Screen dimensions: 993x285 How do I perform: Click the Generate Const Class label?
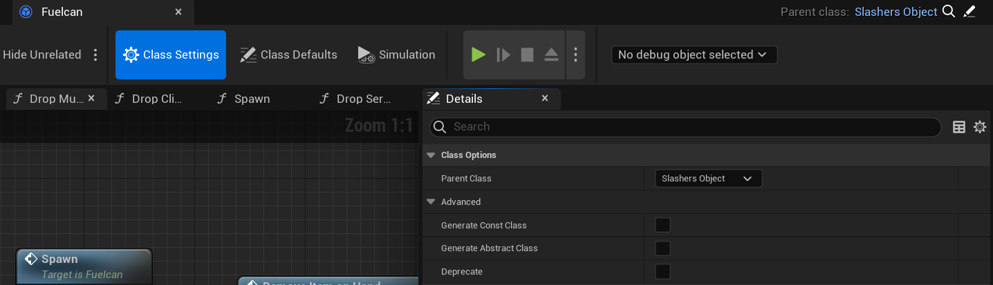(x=484, y=226)
